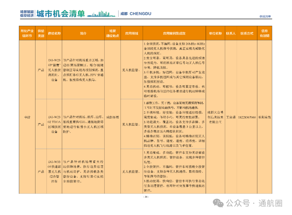
Task: Click the DG-W2302 TDOA supply name cell
Action: 54,124
